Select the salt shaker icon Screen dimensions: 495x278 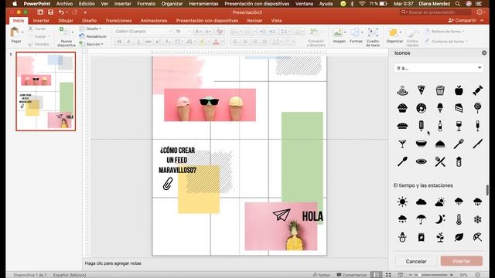[459, 161]
